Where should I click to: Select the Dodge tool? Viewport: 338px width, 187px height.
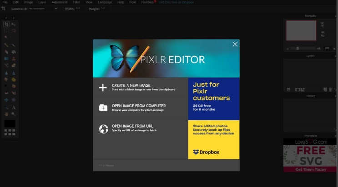click(6, 86)
